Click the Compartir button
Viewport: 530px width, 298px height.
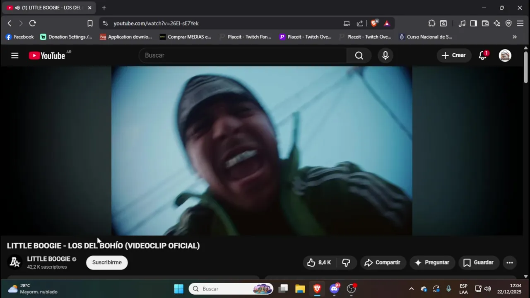pyautogui.click(x=382, y=262)
